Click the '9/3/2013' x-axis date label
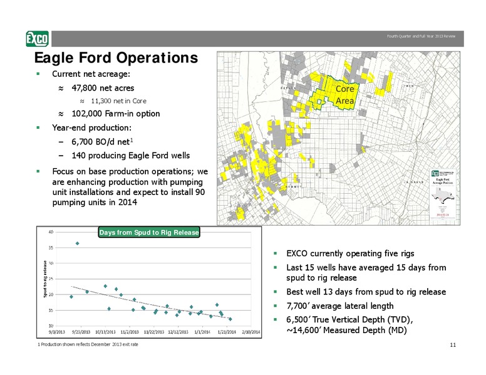Screen dimensions: 486x375 57,332
